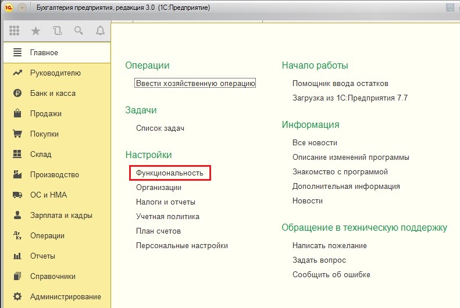Open Налоги и отчеты
This screenshot has height=308, width=460.
(166, 202)
